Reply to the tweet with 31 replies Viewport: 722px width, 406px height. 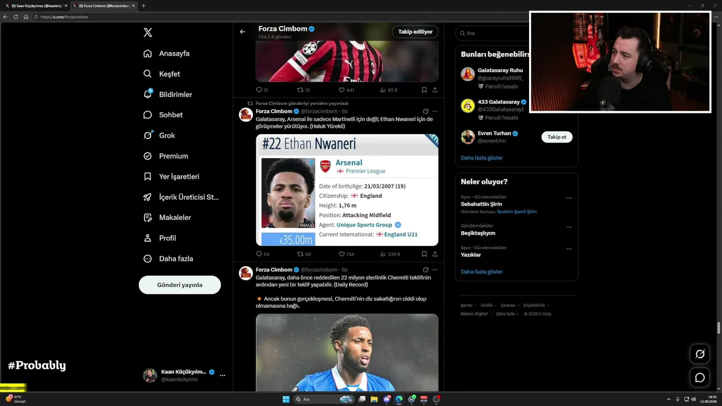(x=262, y=90)
